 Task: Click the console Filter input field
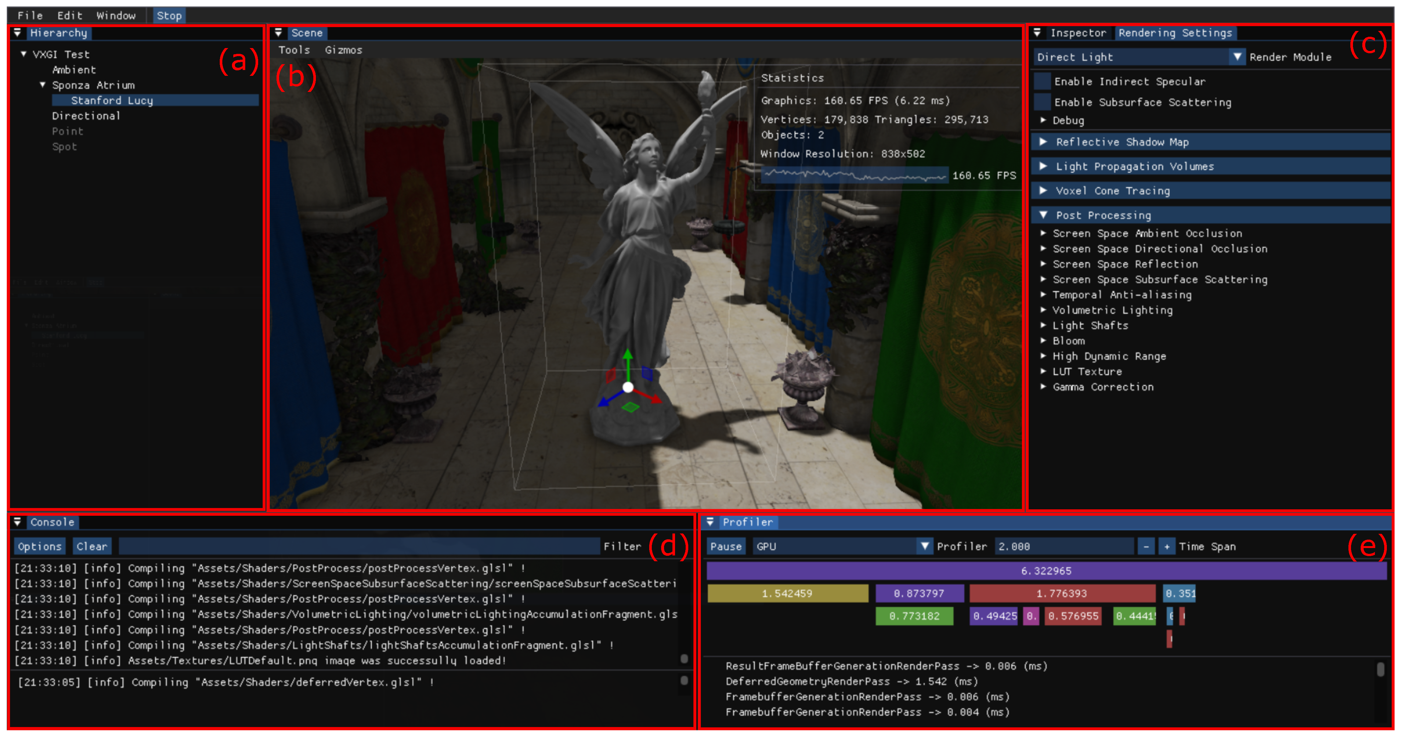[359, 546]
